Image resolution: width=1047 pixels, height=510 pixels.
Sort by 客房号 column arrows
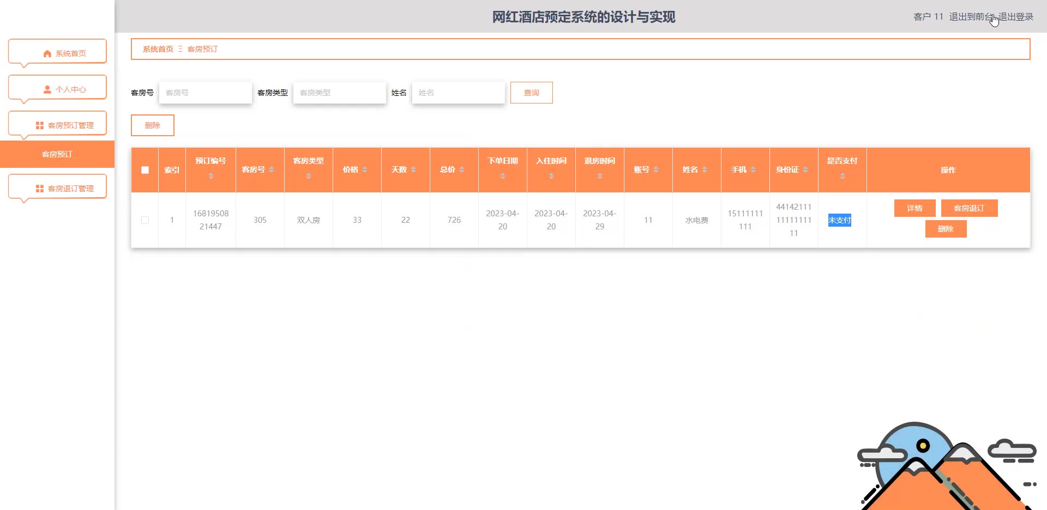tap(272, 169)
